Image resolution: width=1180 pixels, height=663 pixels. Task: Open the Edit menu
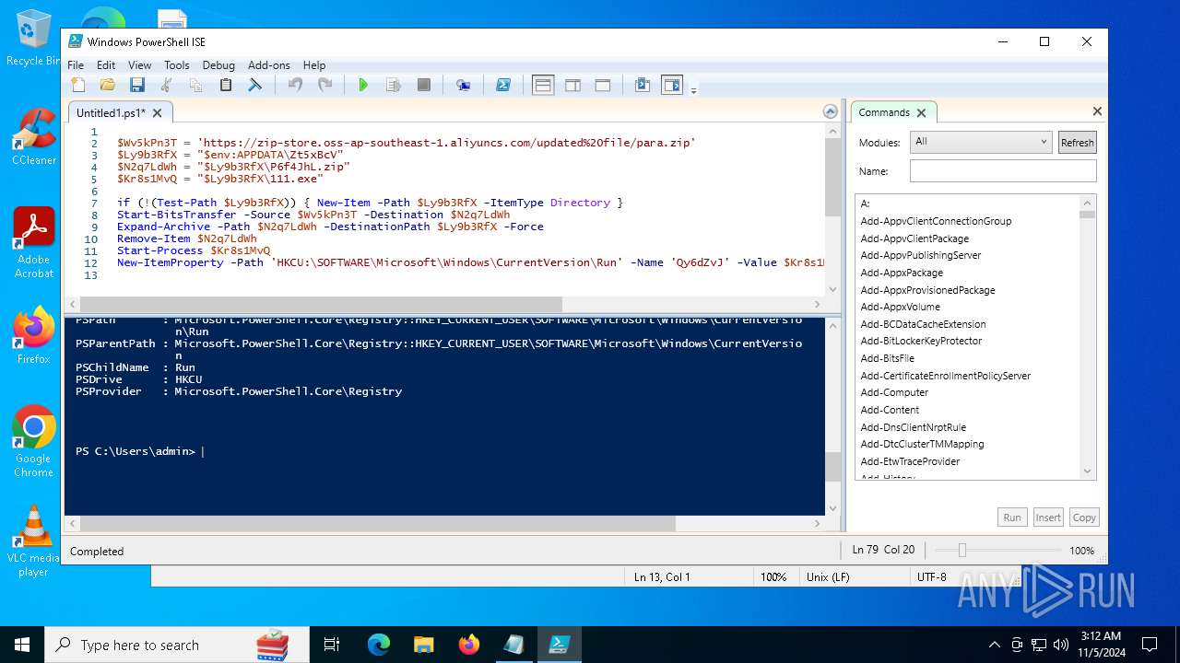click(106, 64)
